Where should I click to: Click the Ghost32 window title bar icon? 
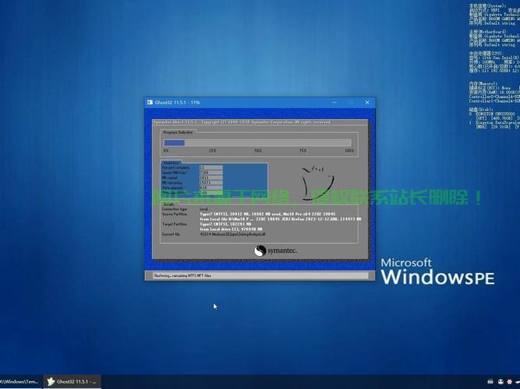coord(150,103)
